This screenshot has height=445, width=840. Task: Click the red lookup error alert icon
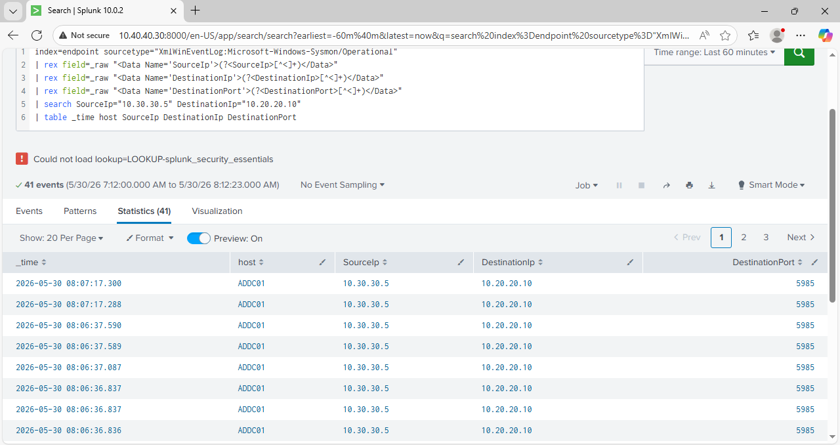[22, 159]
